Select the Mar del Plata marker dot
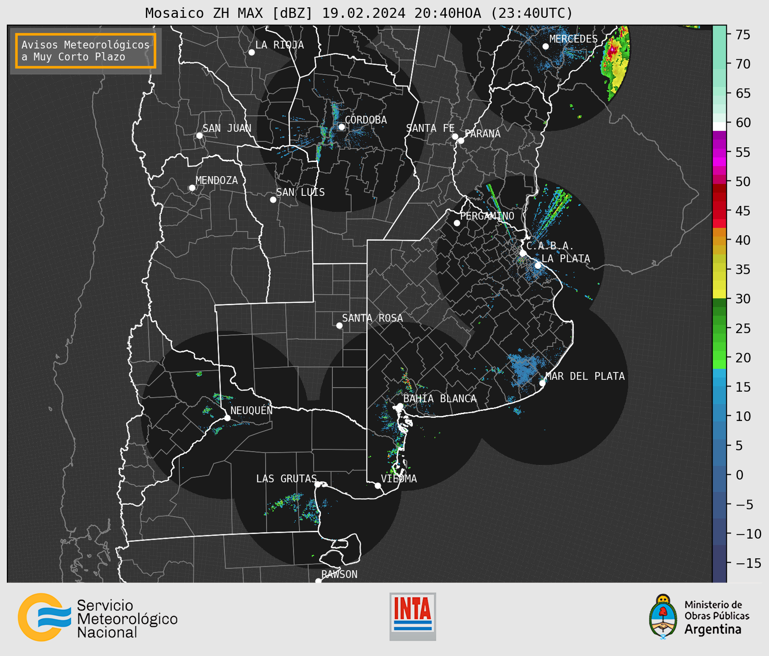Viewport: 769px width, 656px height. coord(542,383)
